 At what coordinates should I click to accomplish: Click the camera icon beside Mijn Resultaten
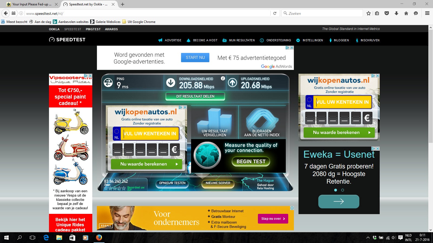click(224, 40)
